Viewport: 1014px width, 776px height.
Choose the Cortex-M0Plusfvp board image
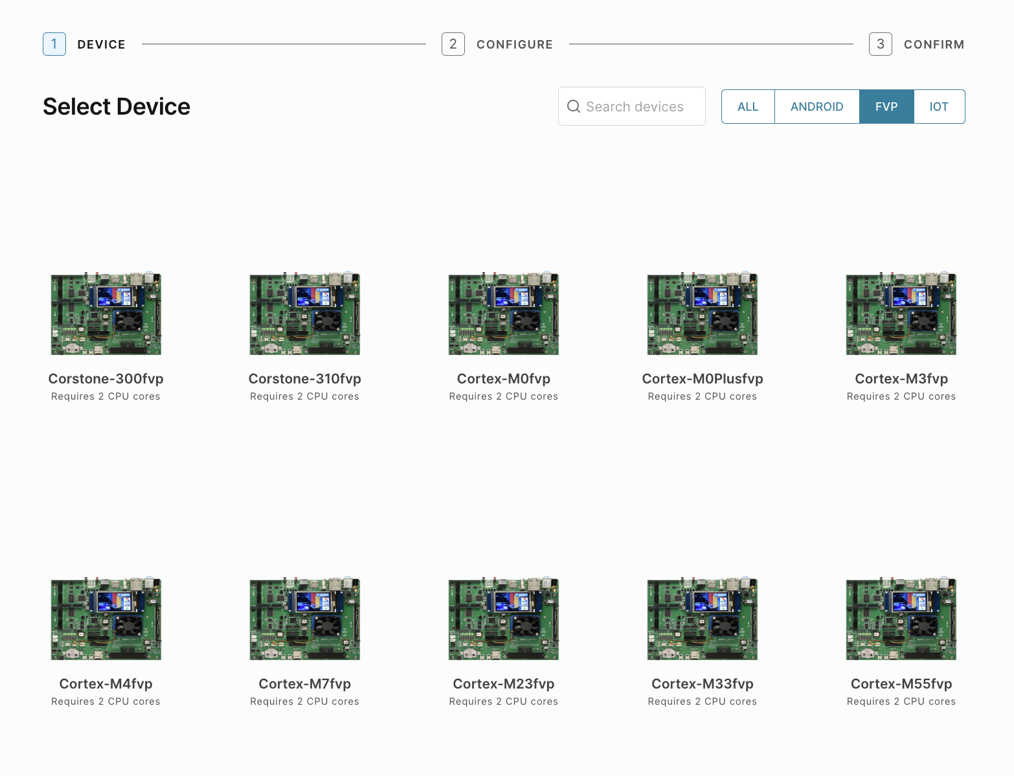pos(703,313)
